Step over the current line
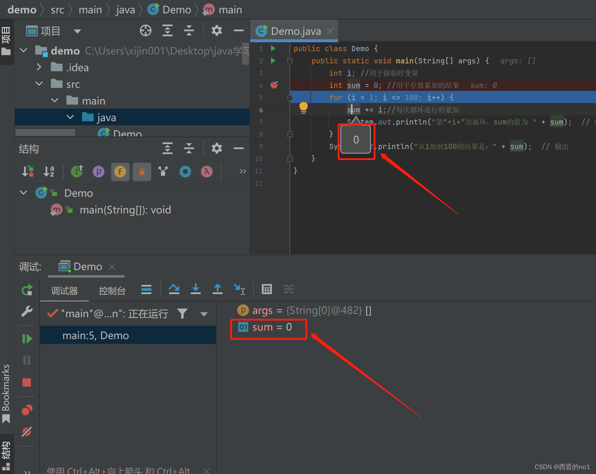Image resolution: width=596 pixels, height=474 pixels. [x=174, y=289]
